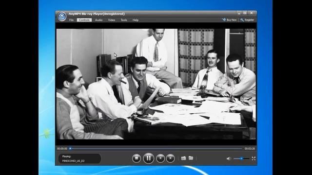Image resolution: width=312 pixels, height=175 pixels.
Task: Toggle fullscreen mode icon
Action: click(253, 158)
